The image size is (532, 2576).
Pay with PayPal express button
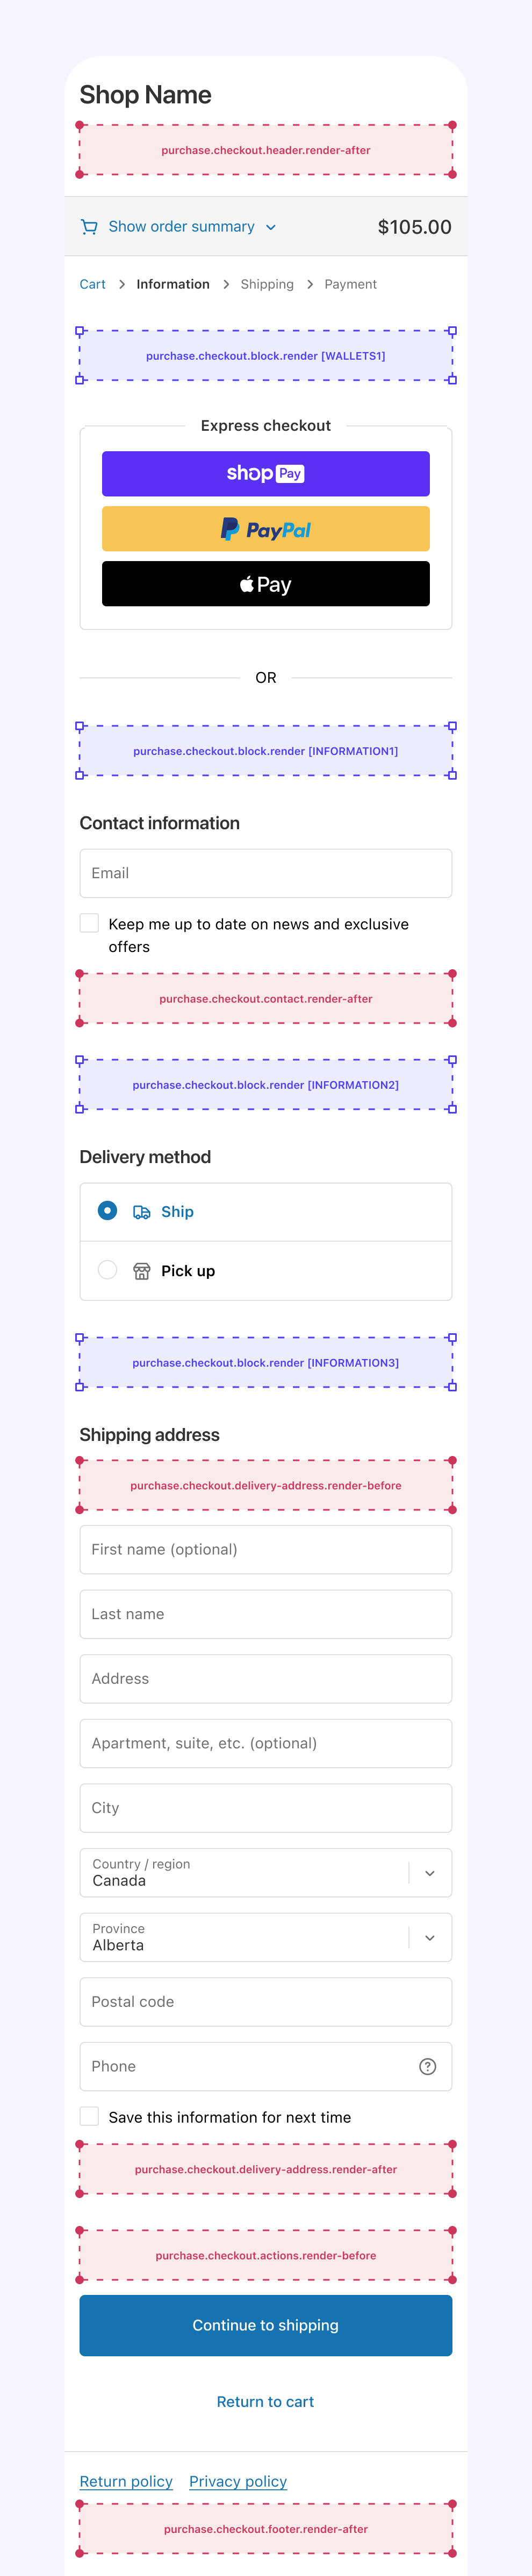[265, 529]
